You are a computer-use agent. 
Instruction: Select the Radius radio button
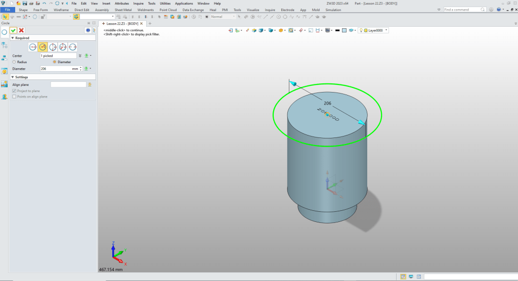tap(14, 62)
